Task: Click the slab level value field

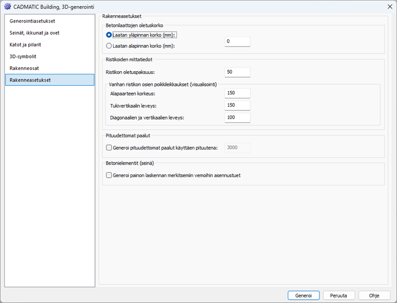Action: pyautogui.click(x=238, y=42)
